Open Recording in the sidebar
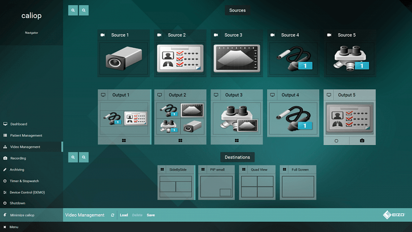Viewport: 412px width, 232px height. [18, 158]
